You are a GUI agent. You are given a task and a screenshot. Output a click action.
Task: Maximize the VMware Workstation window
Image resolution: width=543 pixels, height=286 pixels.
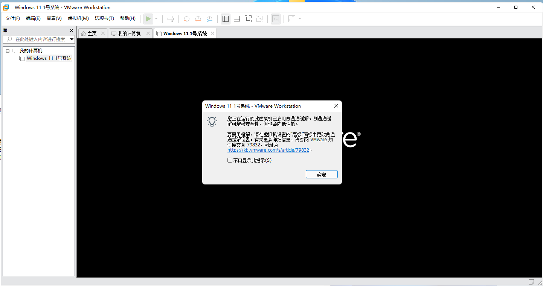coord(516,7)
